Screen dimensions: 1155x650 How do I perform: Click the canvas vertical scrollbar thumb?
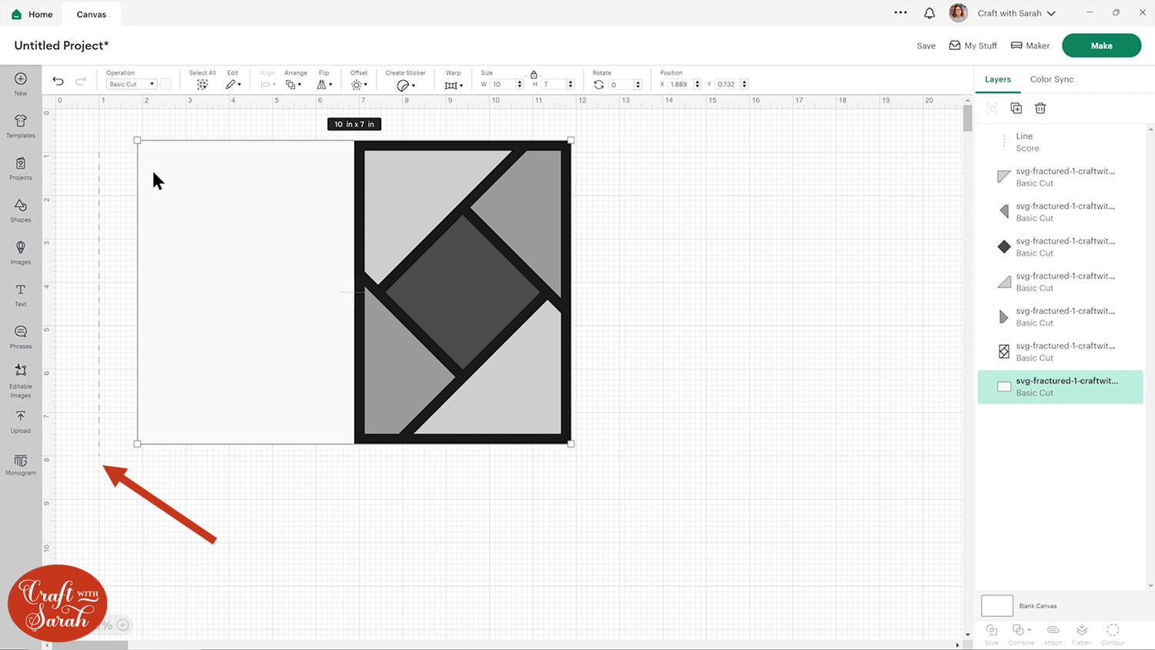click(x=967, y=119)
